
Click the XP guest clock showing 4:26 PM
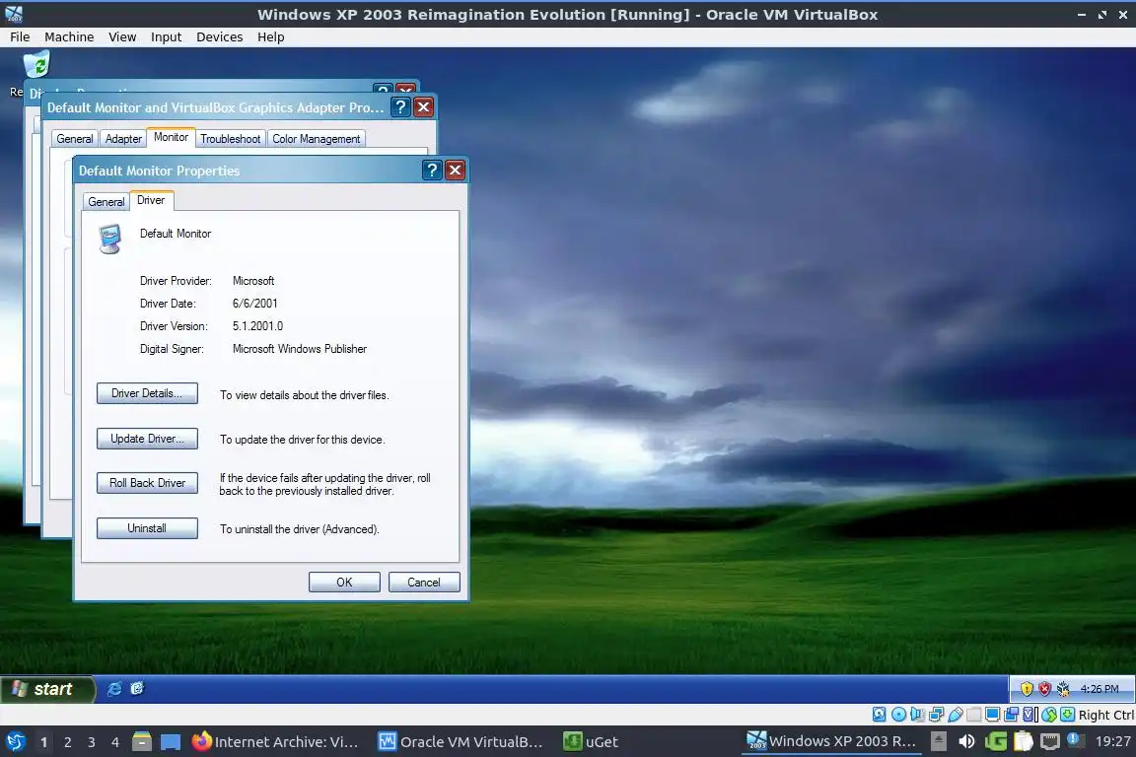(x=1100, y=689)
